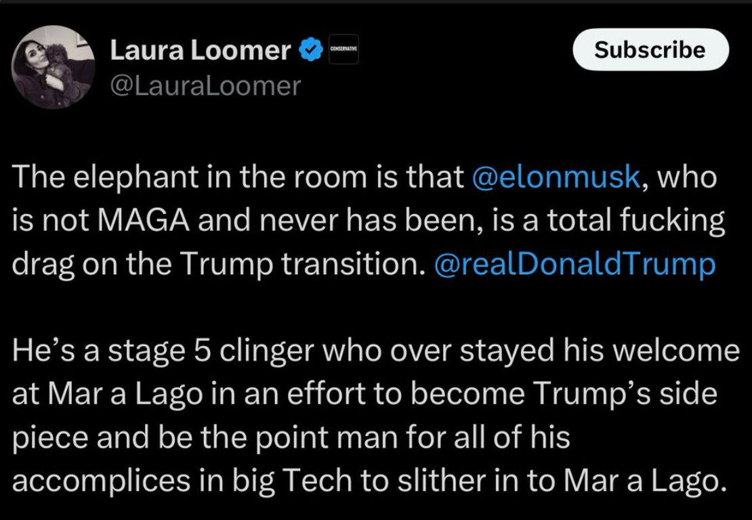Screen dimensions: 752x520
Task: Open the Laura Loomer display name link
Action: tap(200, 50)
